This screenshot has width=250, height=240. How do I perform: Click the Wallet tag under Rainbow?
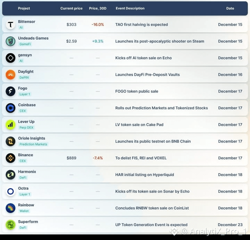24,211
